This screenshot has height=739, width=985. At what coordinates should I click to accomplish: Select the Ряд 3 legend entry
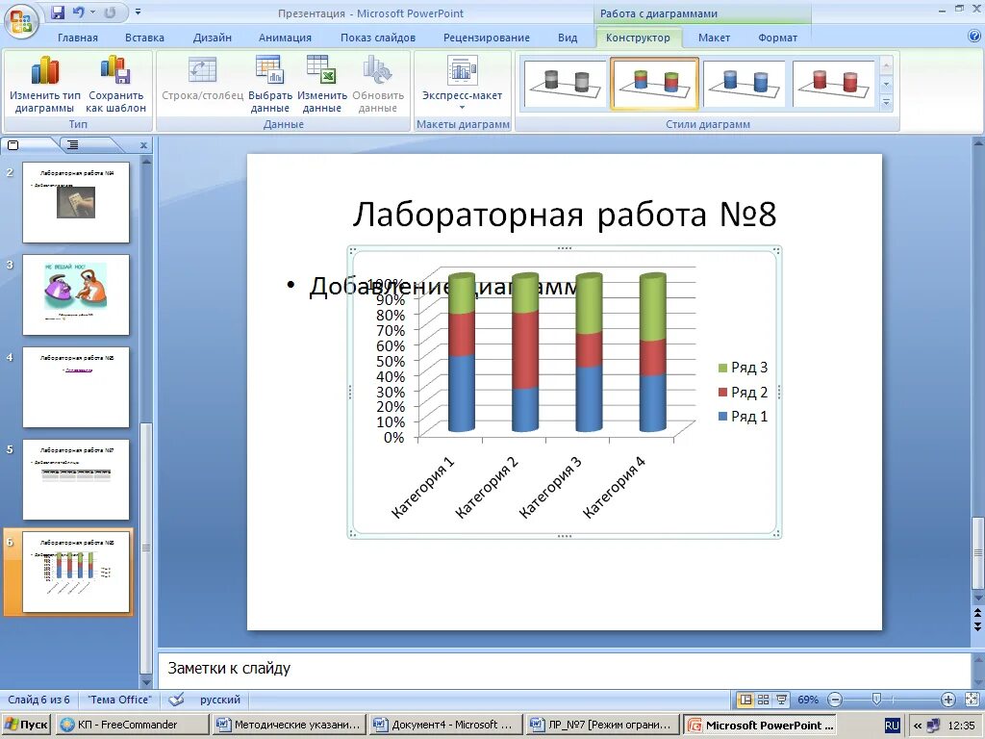pyautogui.click(x=743, y=368)
